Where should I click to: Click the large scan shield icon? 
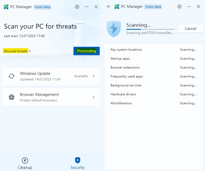coord(114,29)
